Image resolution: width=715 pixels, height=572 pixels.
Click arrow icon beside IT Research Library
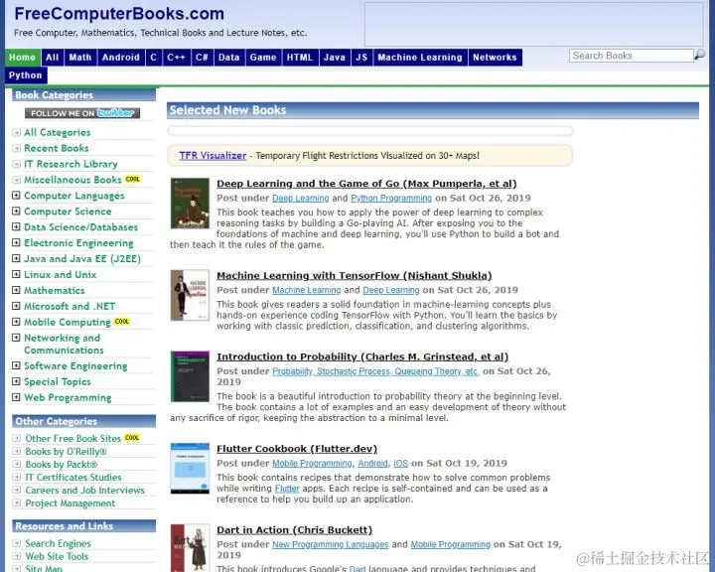pos(17,164)
